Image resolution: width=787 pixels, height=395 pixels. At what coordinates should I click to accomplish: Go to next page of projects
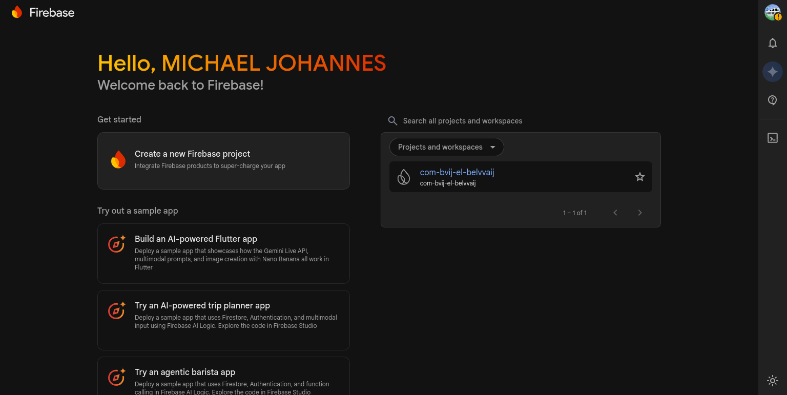[x=639, y=213]
